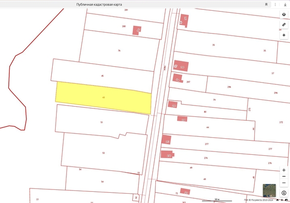Screen dimensions: 290x203
Task: Bookmark the page using the address bar icon
Action: [x=267, y=4]
